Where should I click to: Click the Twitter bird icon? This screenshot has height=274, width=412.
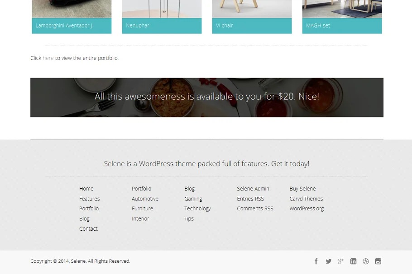tap(329, 261)
